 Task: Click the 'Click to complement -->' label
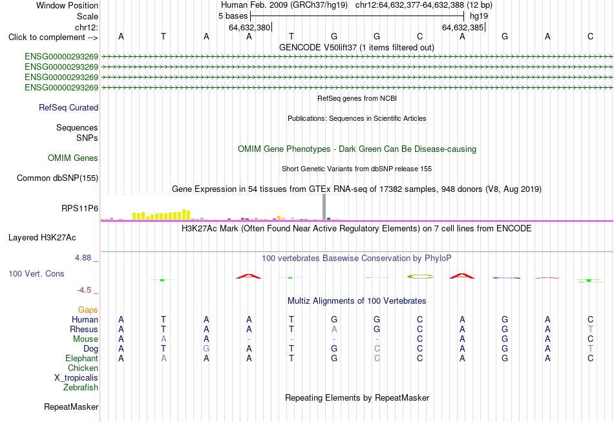point(53,37)
